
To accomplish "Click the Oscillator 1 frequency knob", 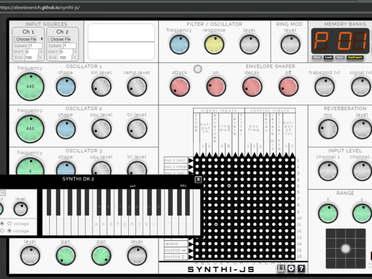I will pyautogui.click(x=30, y=87).
